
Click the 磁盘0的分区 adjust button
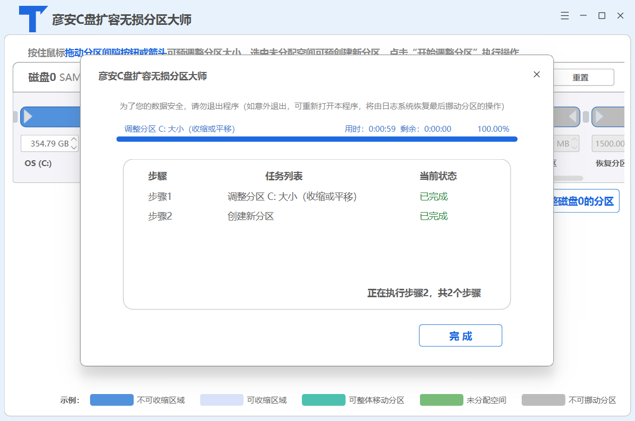tap(586, 201)
